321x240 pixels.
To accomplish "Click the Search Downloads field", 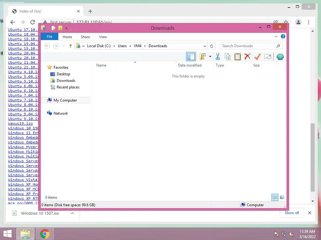I will point(251,46).
